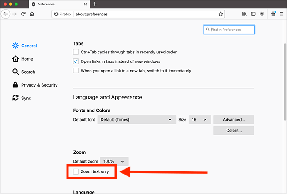Viewport: 287px width, 194px height.
Task: Open the home page icon in toolbar
Action: tap(32, 14)
